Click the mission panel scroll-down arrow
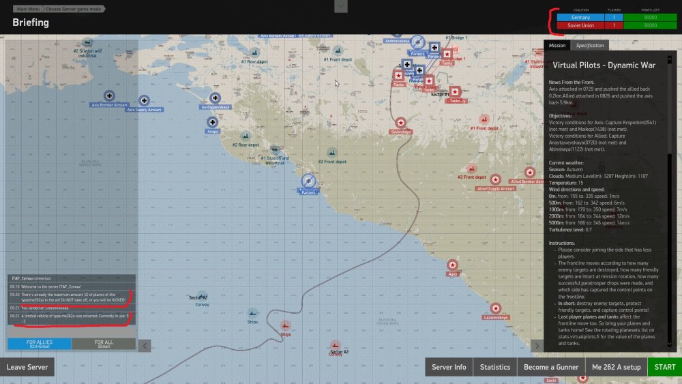 click(x=670, y=344)
